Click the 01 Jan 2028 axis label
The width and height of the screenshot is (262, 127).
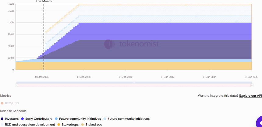pos(84,77)
